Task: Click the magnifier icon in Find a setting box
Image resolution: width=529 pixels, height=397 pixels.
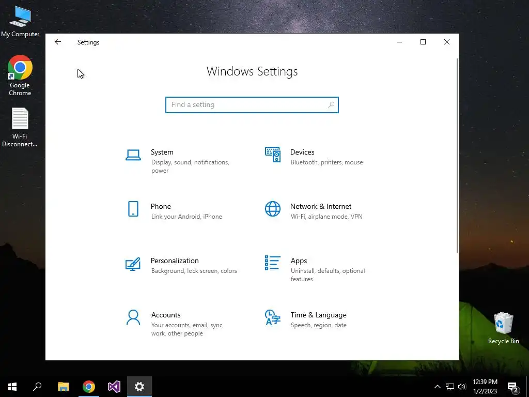Action: [331, 104]
